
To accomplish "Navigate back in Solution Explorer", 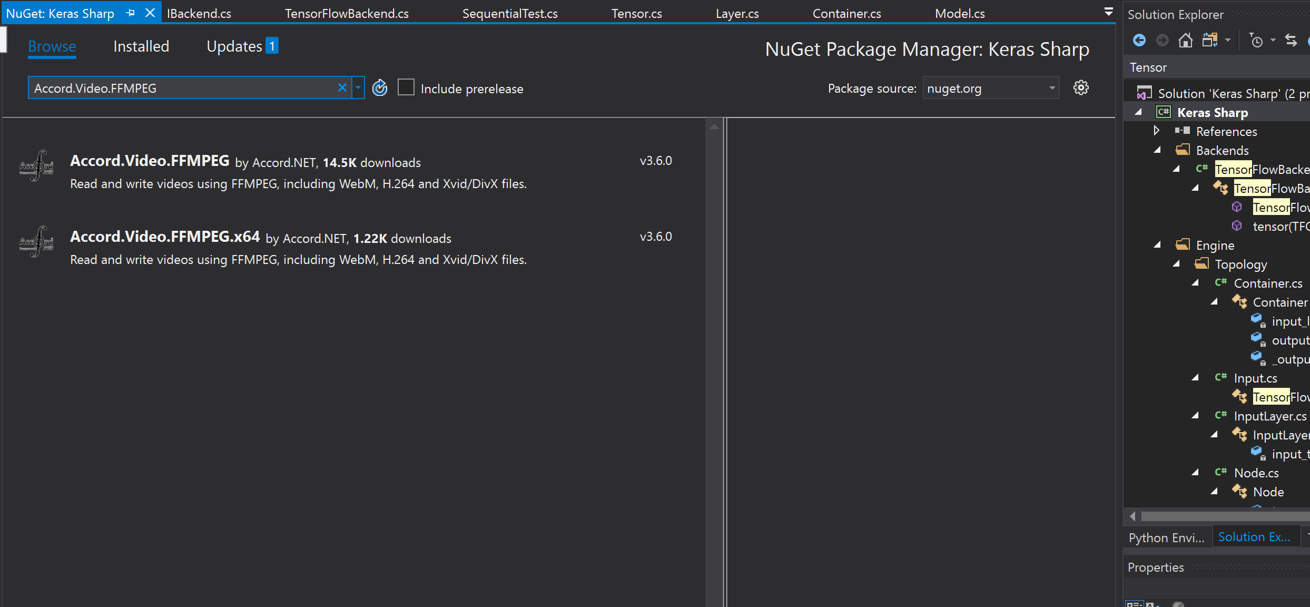I will coord(1139,40).
